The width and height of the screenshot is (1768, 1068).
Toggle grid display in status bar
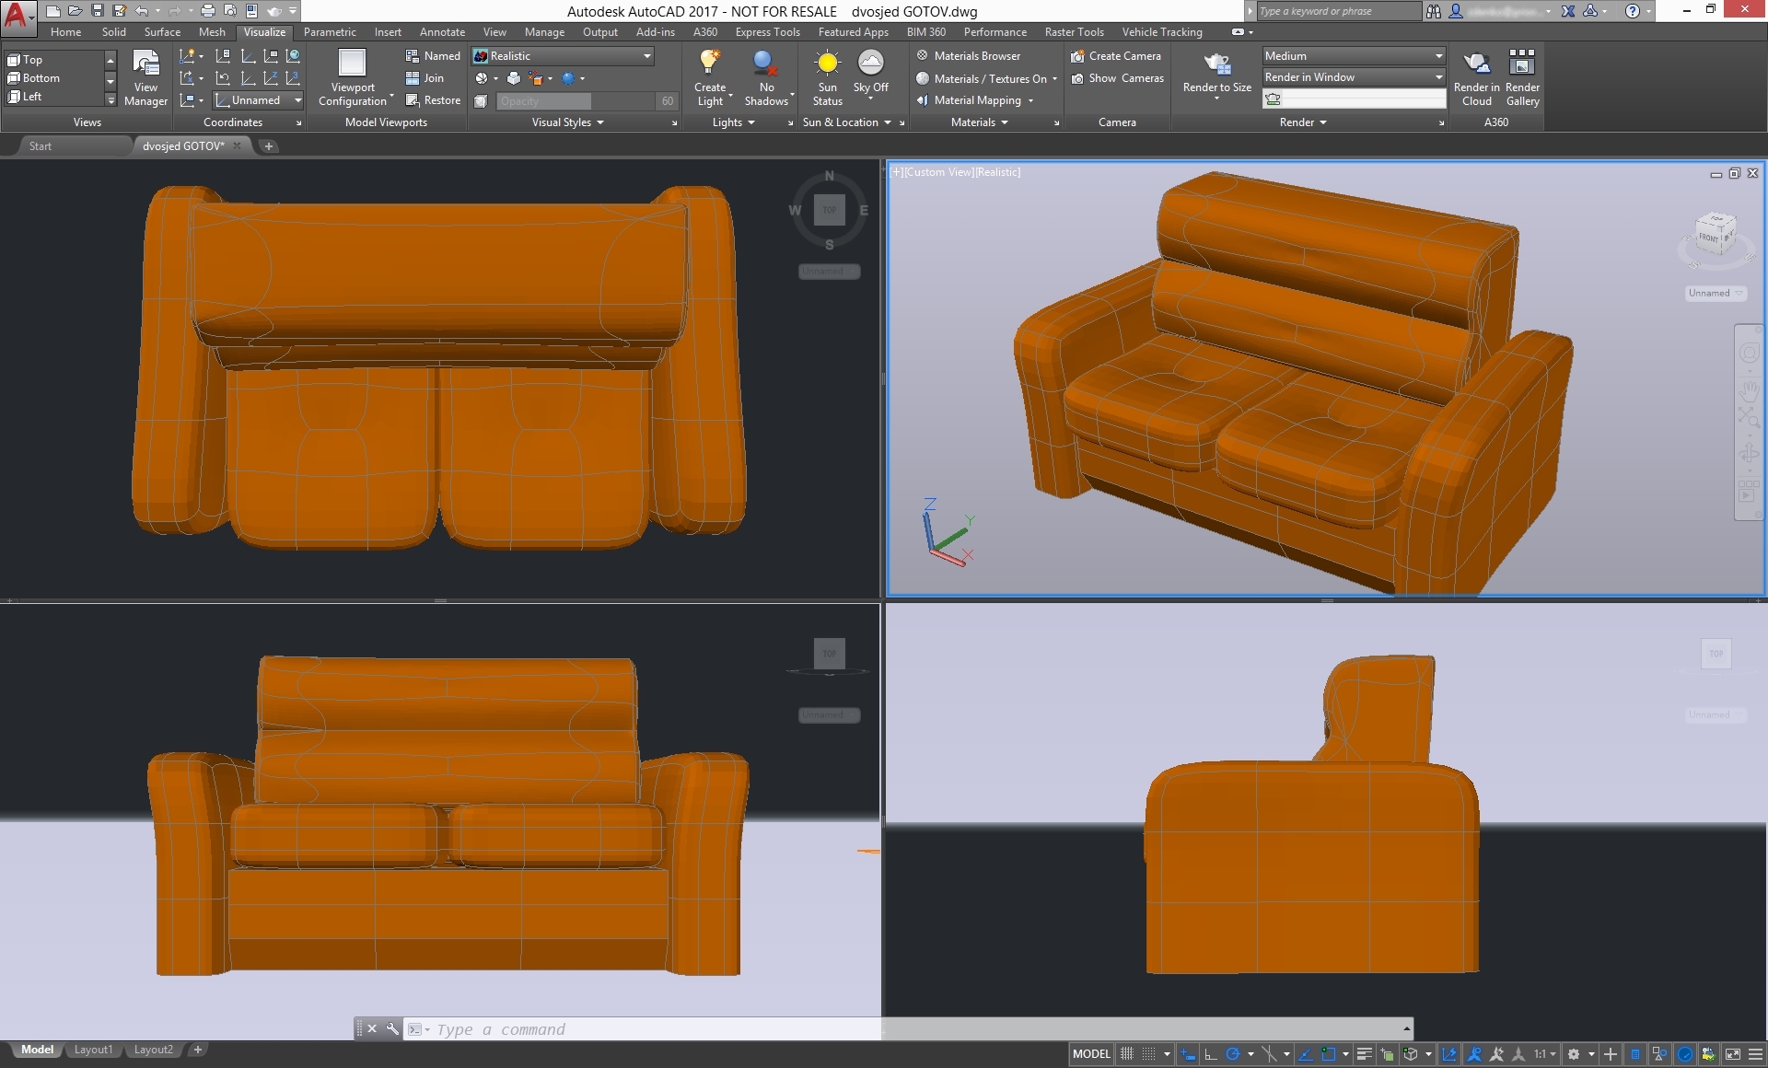1126,1054
